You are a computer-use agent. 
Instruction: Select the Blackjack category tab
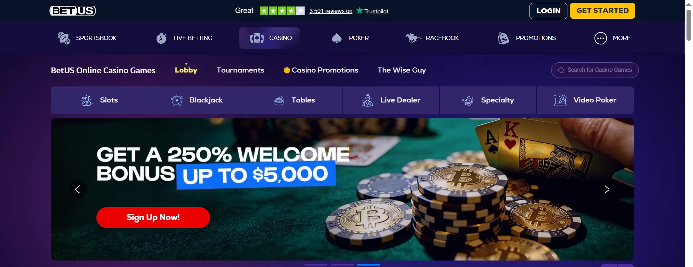(x=196, y=100)
